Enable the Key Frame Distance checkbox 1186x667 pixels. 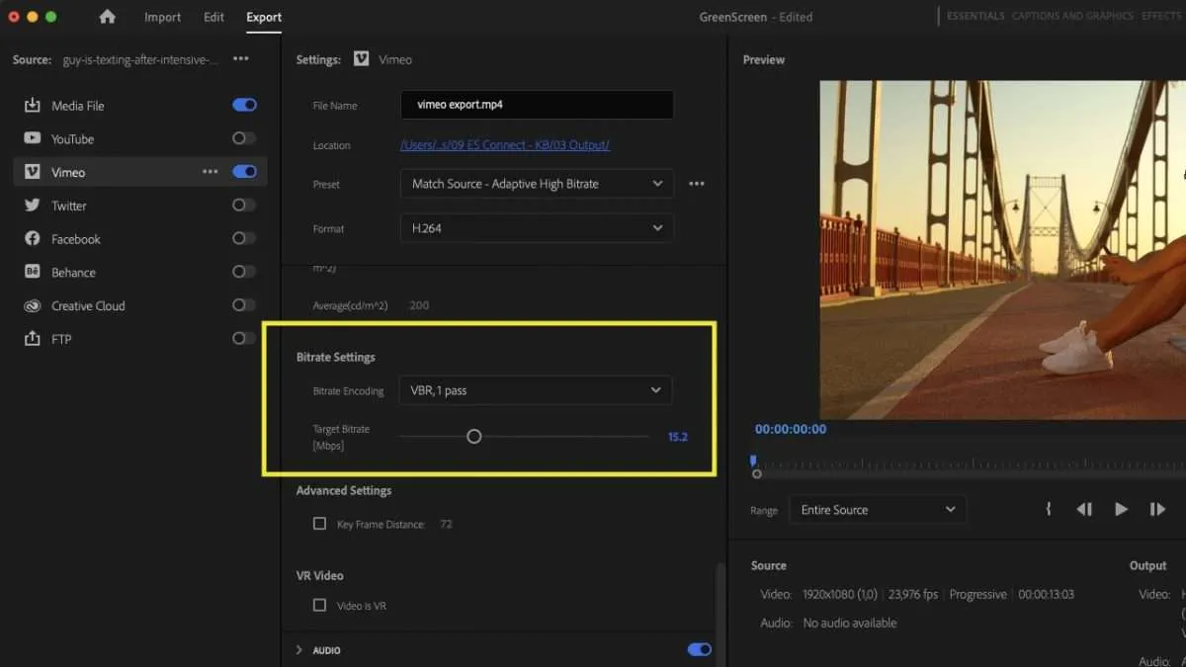click(319, 524)
